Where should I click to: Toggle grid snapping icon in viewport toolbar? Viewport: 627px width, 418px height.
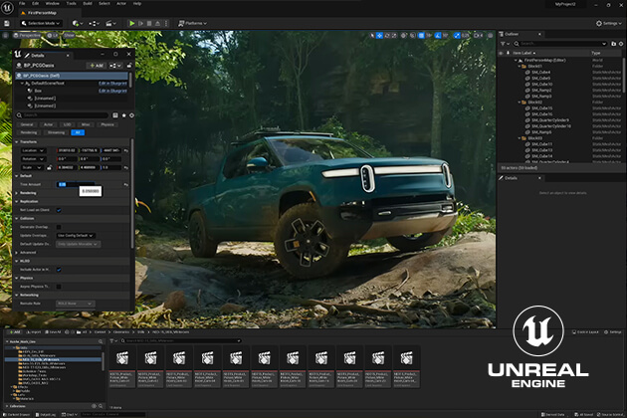pyautogui.click(x=421, y=36)
